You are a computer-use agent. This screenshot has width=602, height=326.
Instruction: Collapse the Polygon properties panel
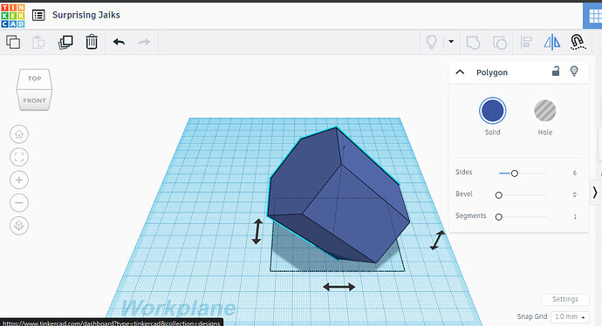click(460, 71)
